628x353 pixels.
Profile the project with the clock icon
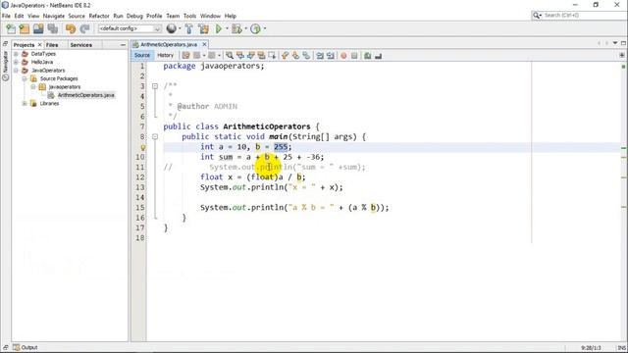click(255, 28)
